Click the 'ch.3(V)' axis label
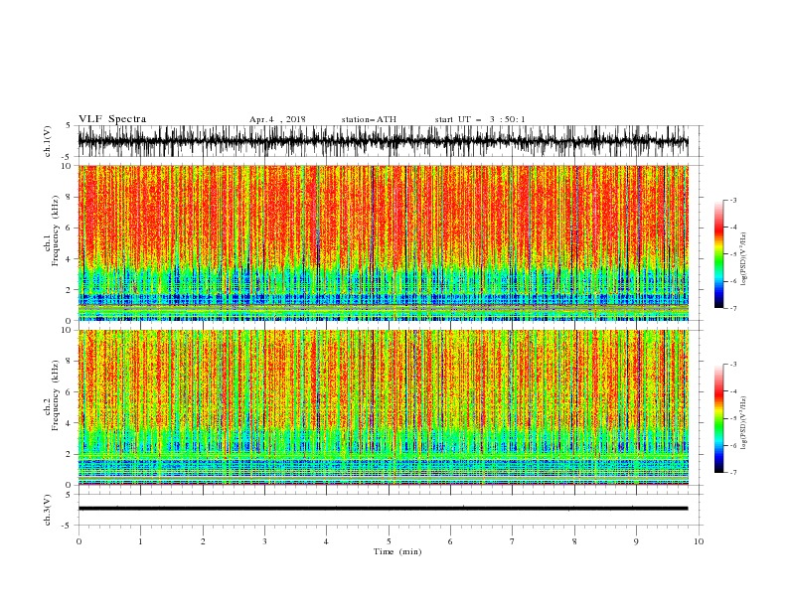The width and height of the screenshot is (787, 608). (x=48, y=510)
